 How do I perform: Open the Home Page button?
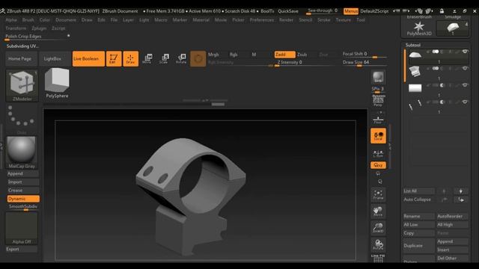coord(21,58)
